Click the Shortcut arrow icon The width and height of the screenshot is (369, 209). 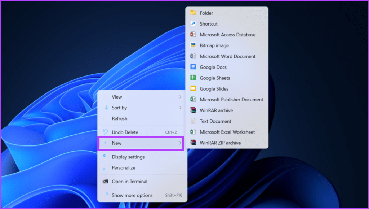pos(193,23)
